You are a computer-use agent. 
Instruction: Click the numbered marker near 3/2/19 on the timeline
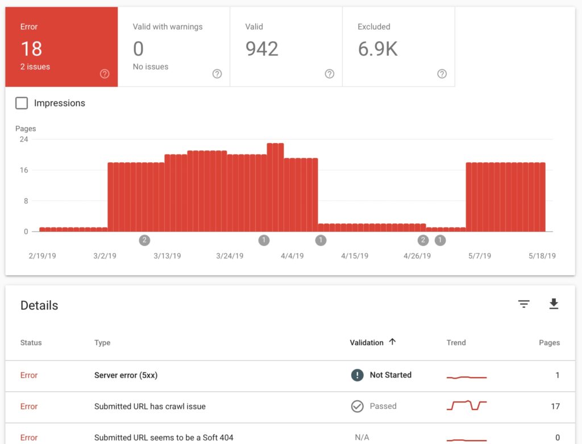144,240
